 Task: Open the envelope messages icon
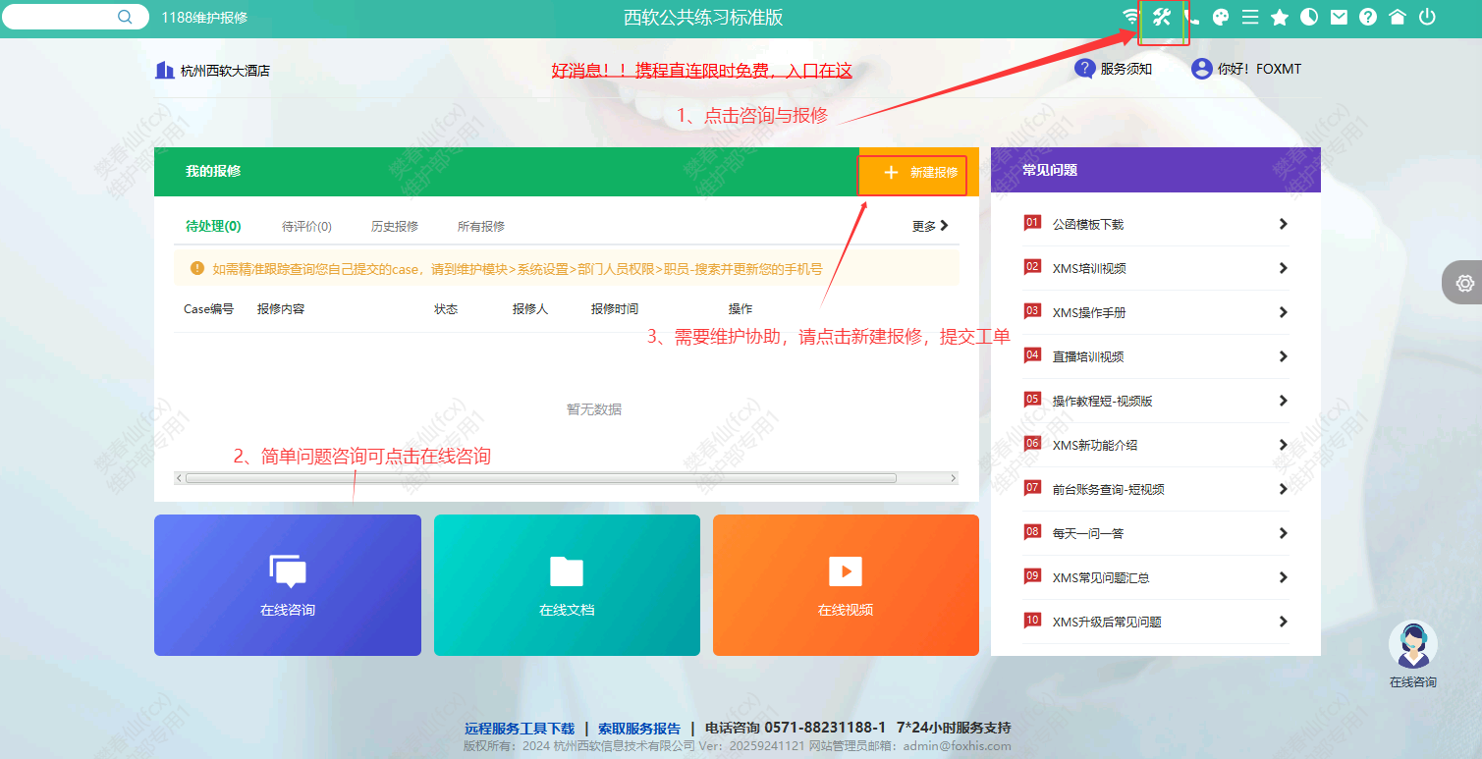tap(1339, 17)
